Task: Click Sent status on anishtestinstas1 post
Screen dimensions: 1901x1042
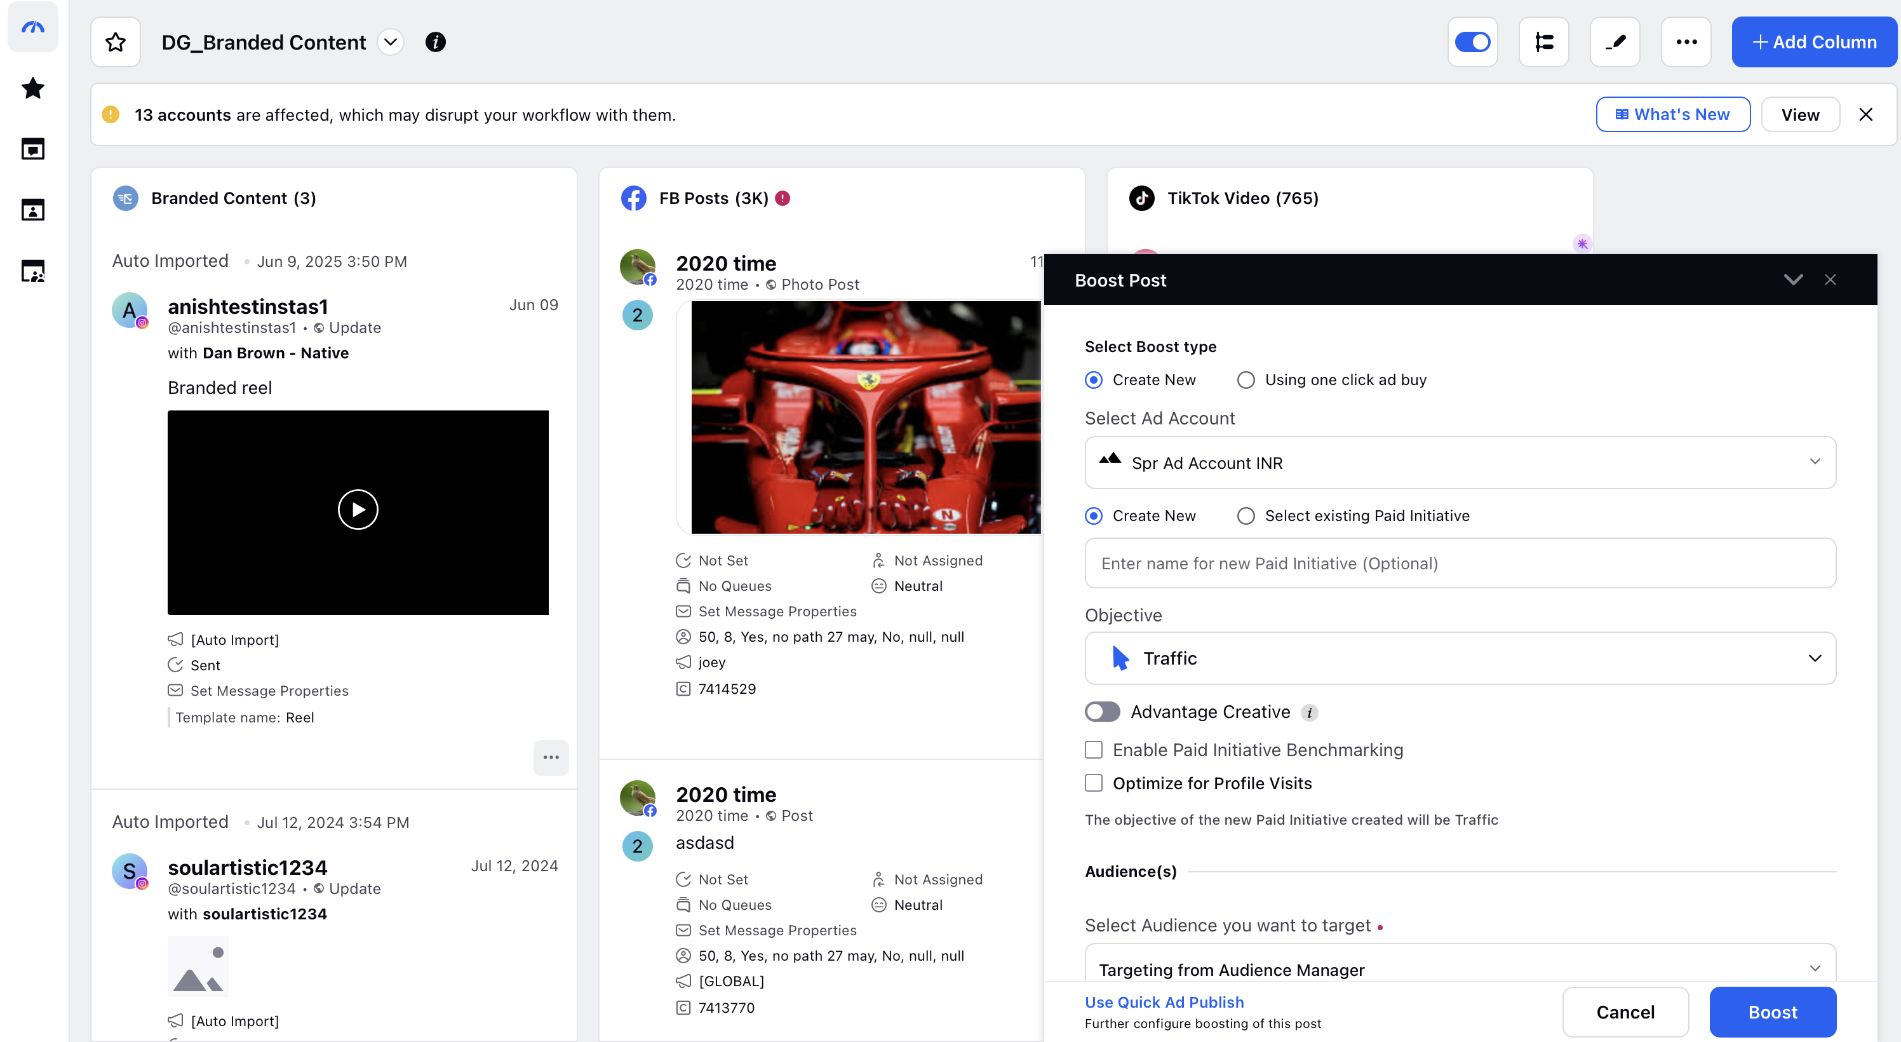Action: coord(205,665)
